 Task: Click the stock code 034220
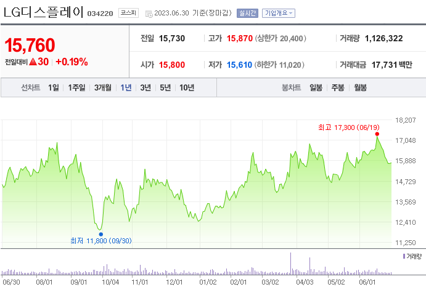tap(100, 14)
